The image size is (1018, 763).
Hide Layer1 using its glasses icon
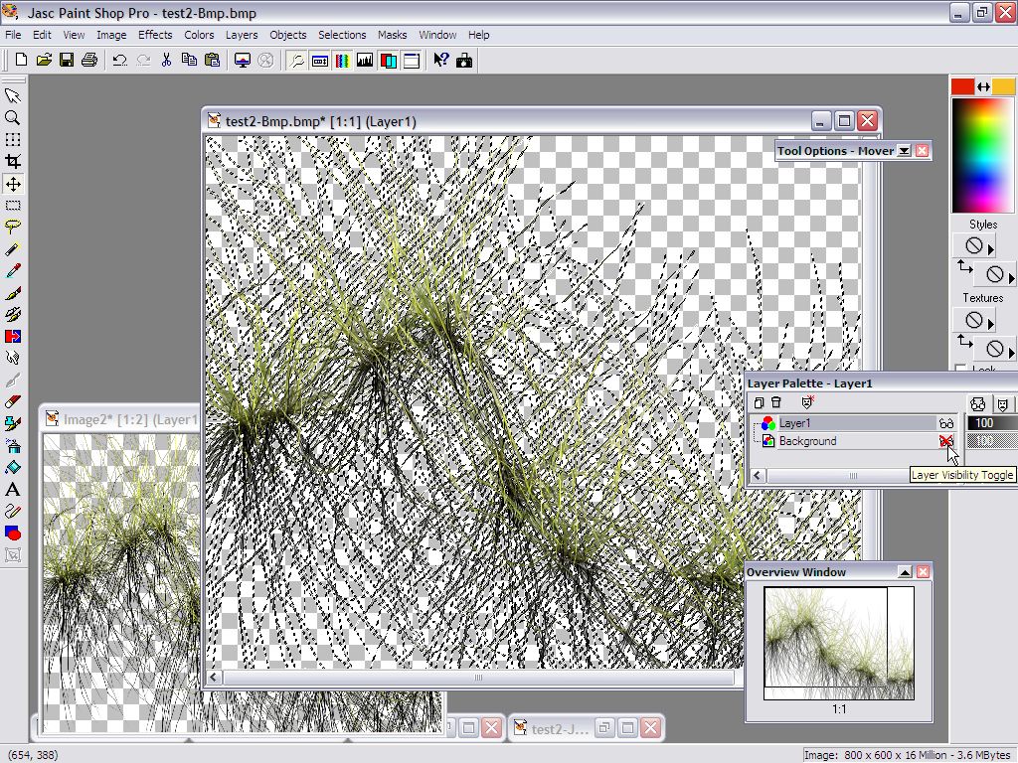[945, 423]
